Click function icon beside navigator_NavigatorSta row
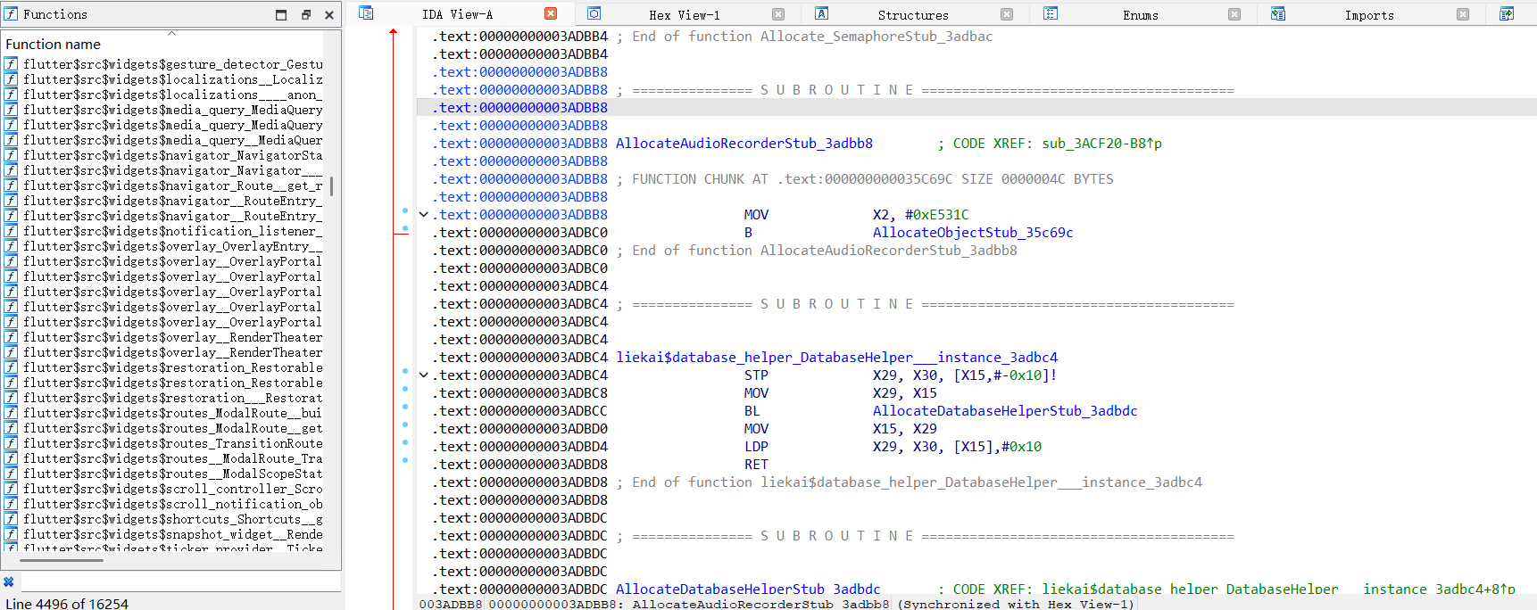The width and height of the screenshot is (1537, 610). click(x=11, y=155)
